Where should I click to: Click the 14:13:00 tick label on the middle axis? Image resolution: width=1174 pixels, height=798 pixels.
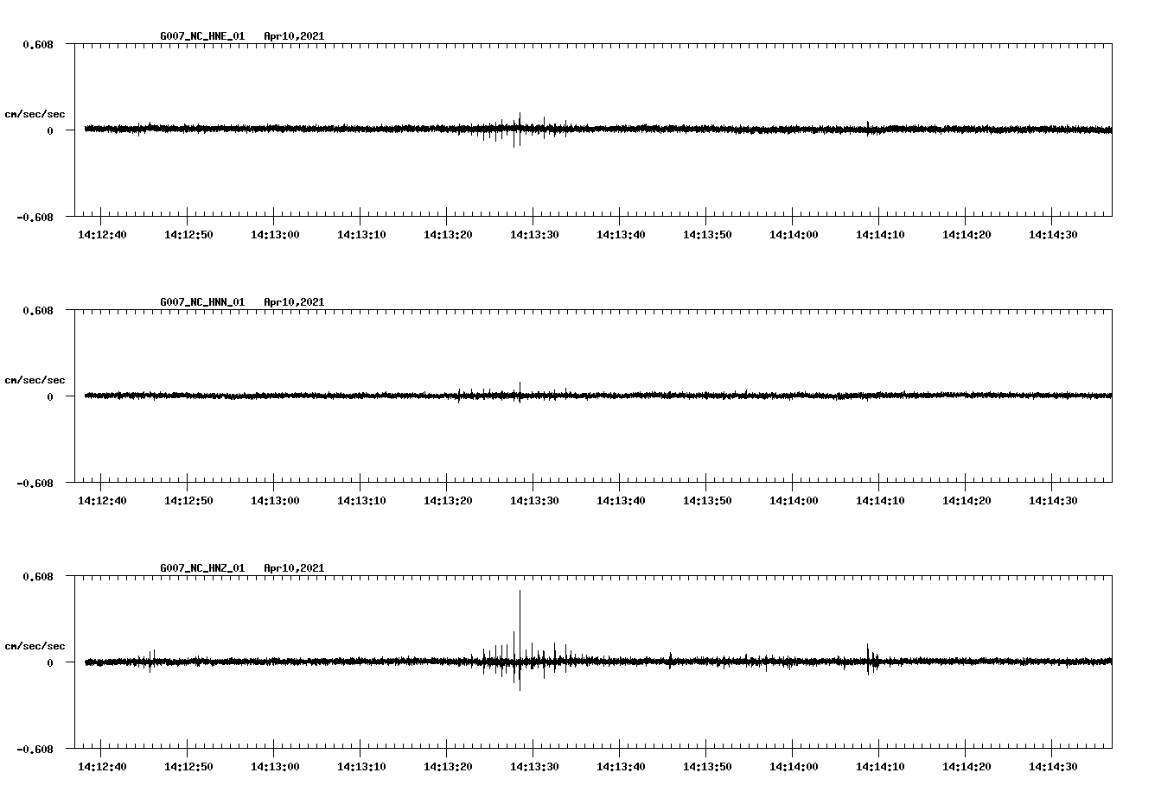coord(276,500)
